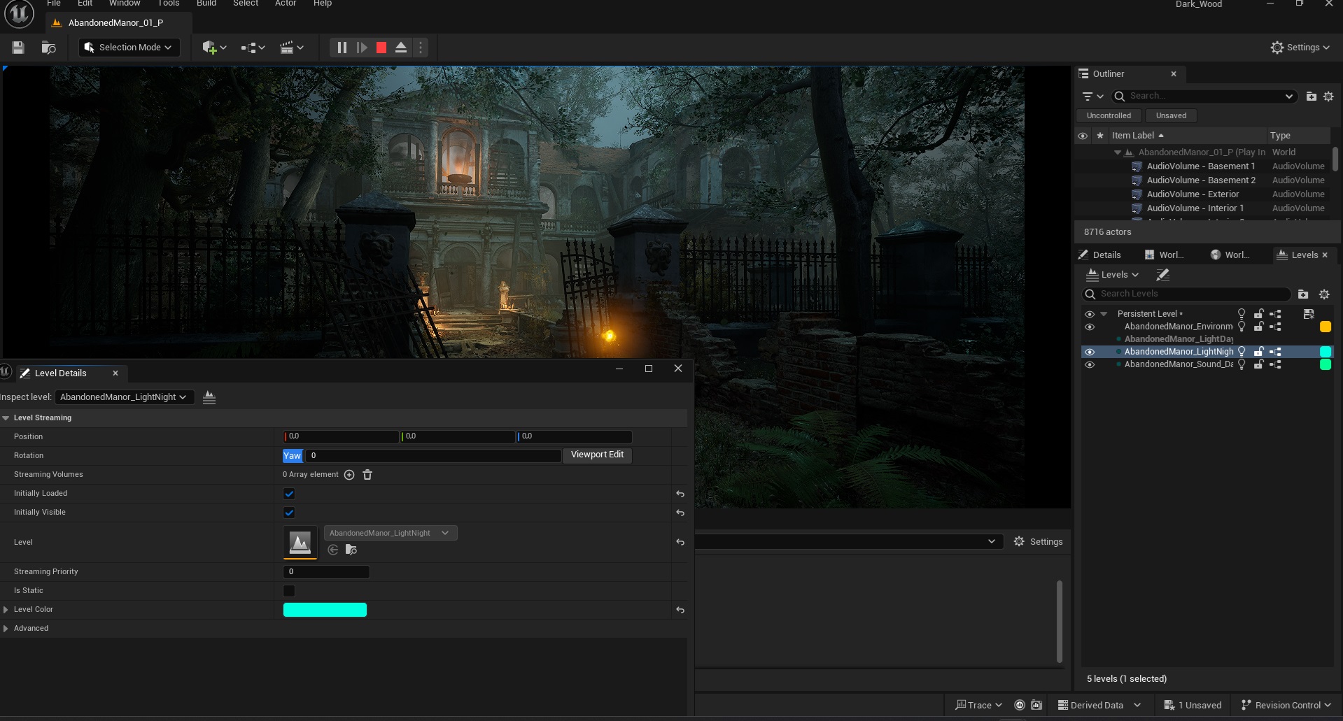Save the current level with the disk icon
This screenshot has width=1343, height=721.
[x=18, y=48]
